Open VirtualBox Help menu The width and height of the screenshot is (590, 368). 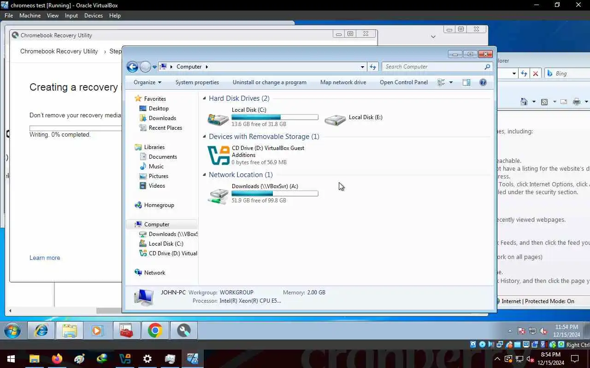click(x=115, y=16)
